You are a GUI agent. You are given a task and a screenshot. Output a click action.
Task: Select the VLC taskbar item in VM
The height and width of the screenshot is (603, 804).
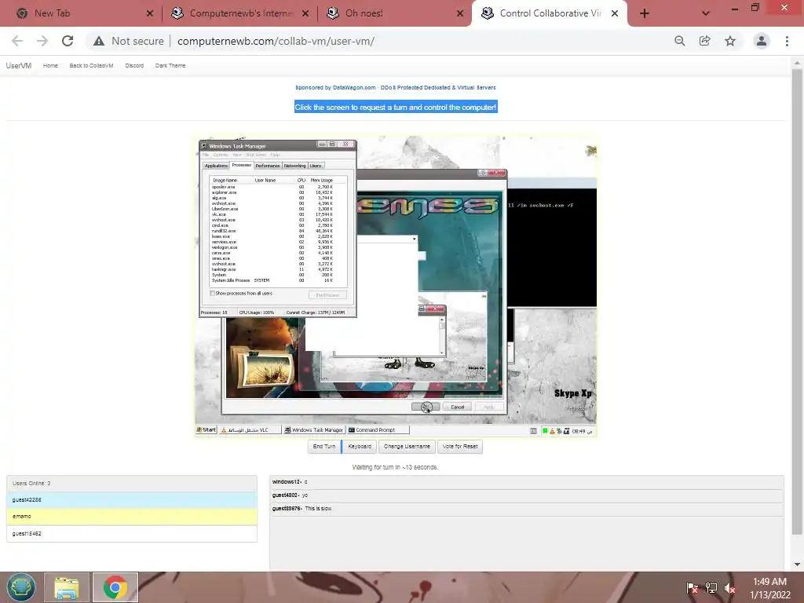pos(250,430)
